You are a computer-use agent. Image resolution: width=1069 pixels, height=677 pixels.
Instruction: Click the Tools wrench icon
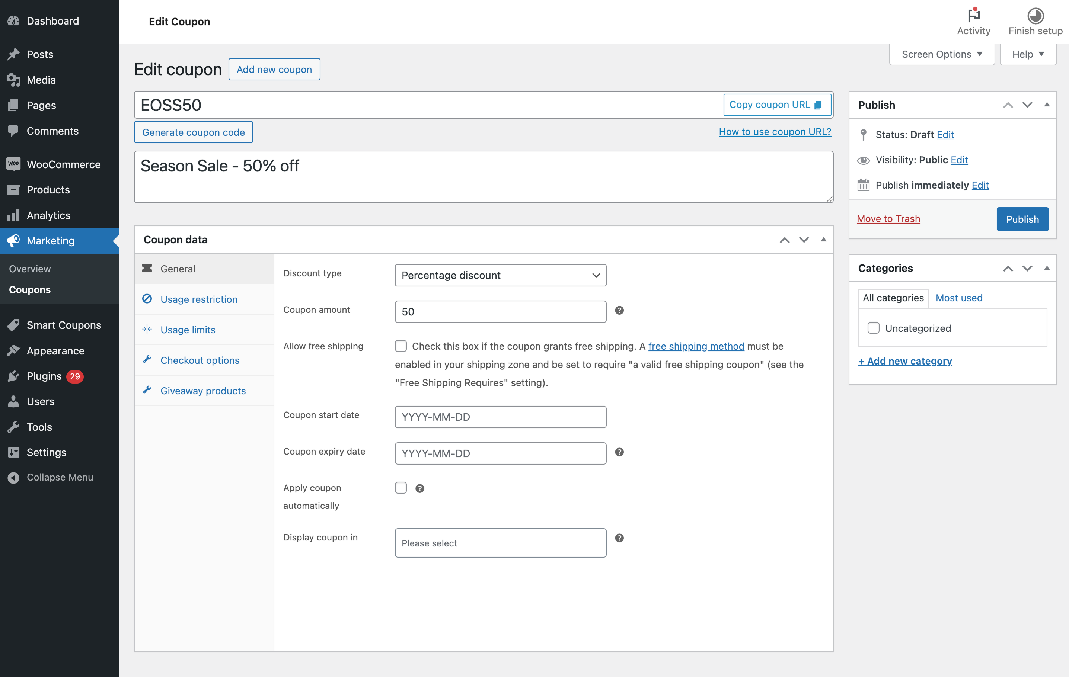pos(13,427)
